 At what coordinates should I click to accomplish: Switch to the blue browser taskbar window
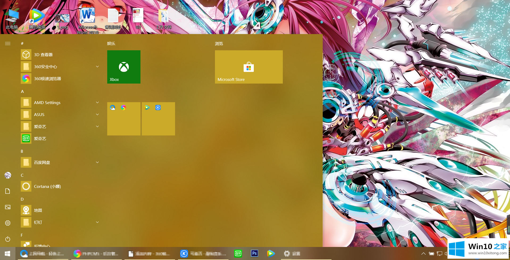43,254
